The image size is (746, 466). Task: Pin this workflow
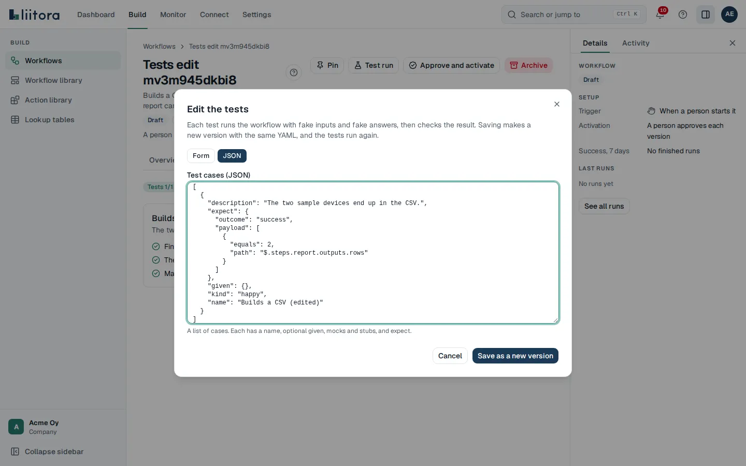pos(327,65)
